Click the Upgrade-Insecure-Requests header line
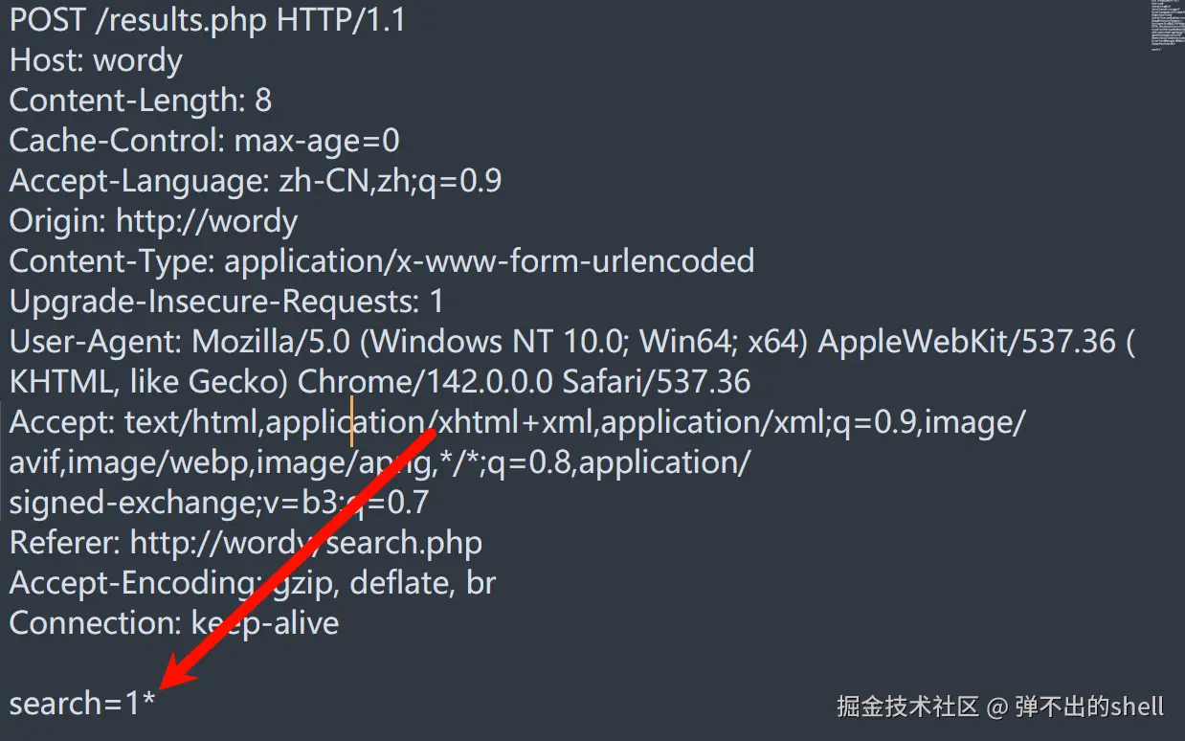 click(226, 303)
